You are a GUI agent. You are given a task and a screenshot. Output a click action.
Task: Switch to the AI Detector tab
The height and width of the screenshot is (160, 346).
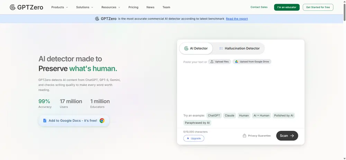[196, 48]
